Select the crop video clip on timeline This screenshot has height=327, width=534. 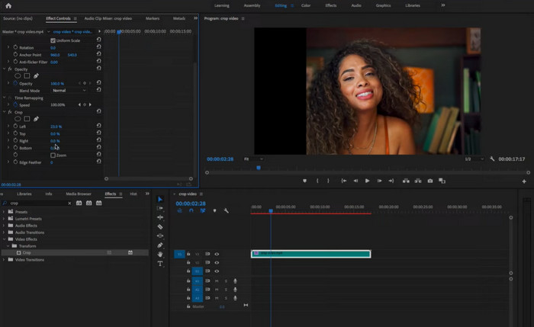(310, 254)
